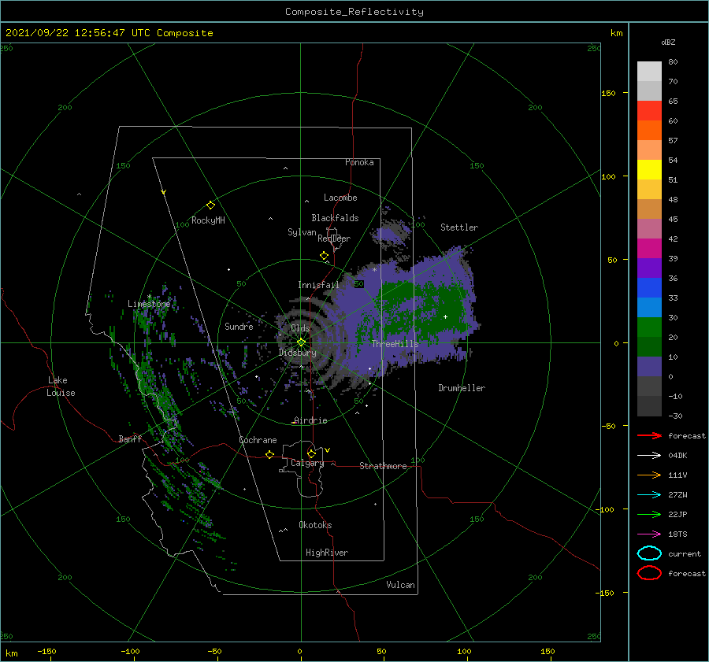Click the dBZ legend heading
Viewport: 709px width, 662px height.
(668, 42)
